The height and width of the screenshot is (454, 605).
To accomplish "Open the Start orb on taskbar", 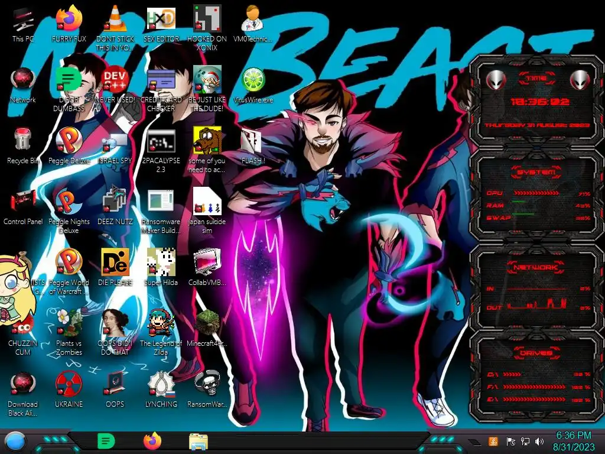I will (x=15, y=442).
